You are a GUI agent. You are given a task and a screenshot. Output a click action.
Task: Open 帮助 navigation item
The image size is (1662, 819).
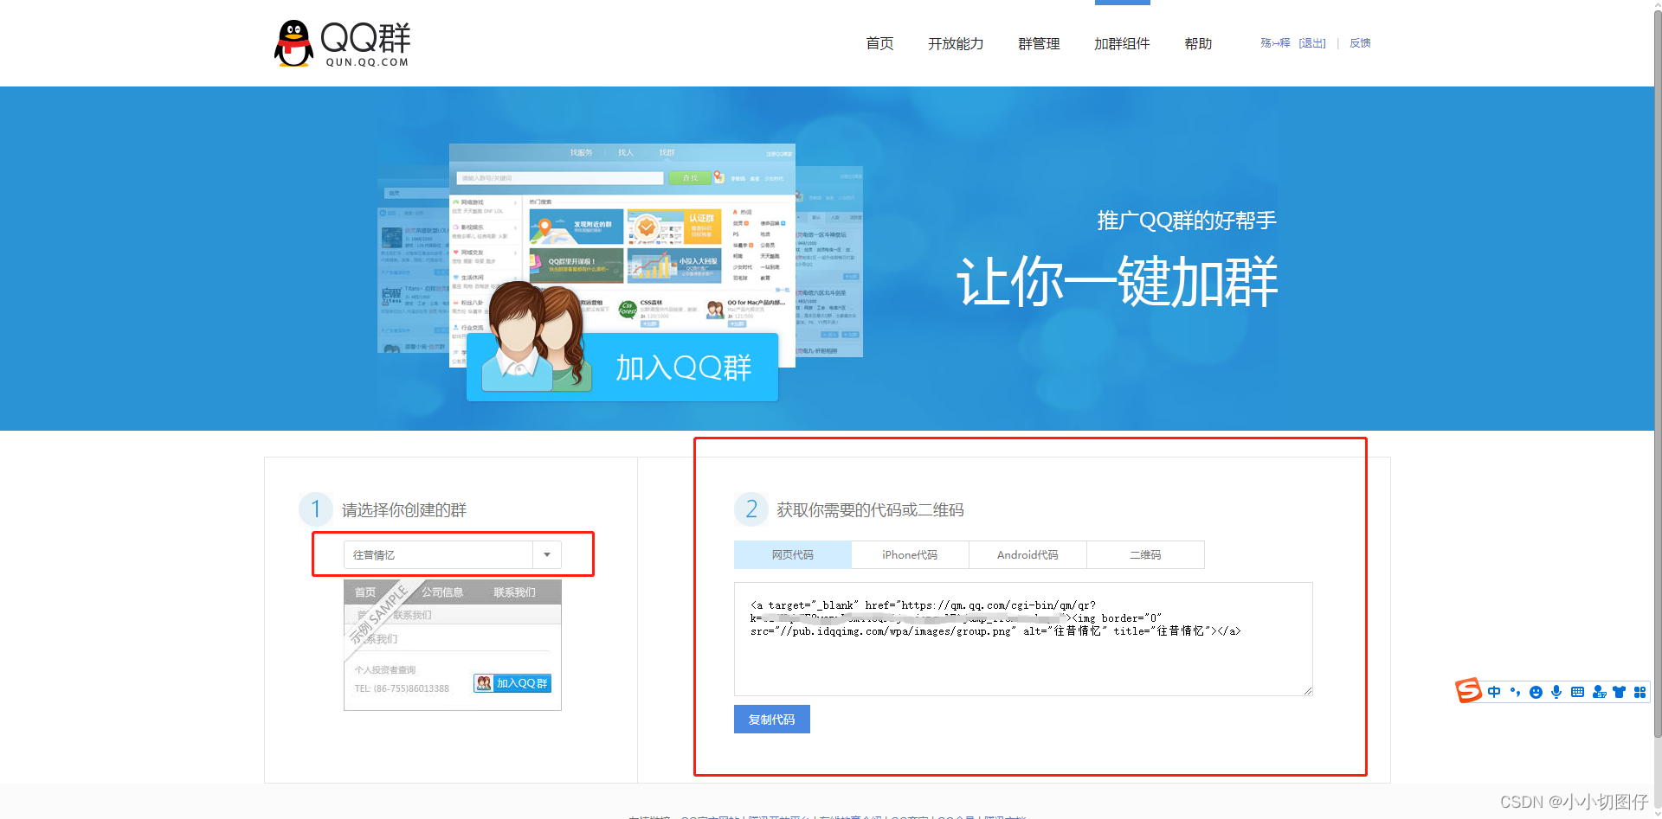tap(1198, 43)
